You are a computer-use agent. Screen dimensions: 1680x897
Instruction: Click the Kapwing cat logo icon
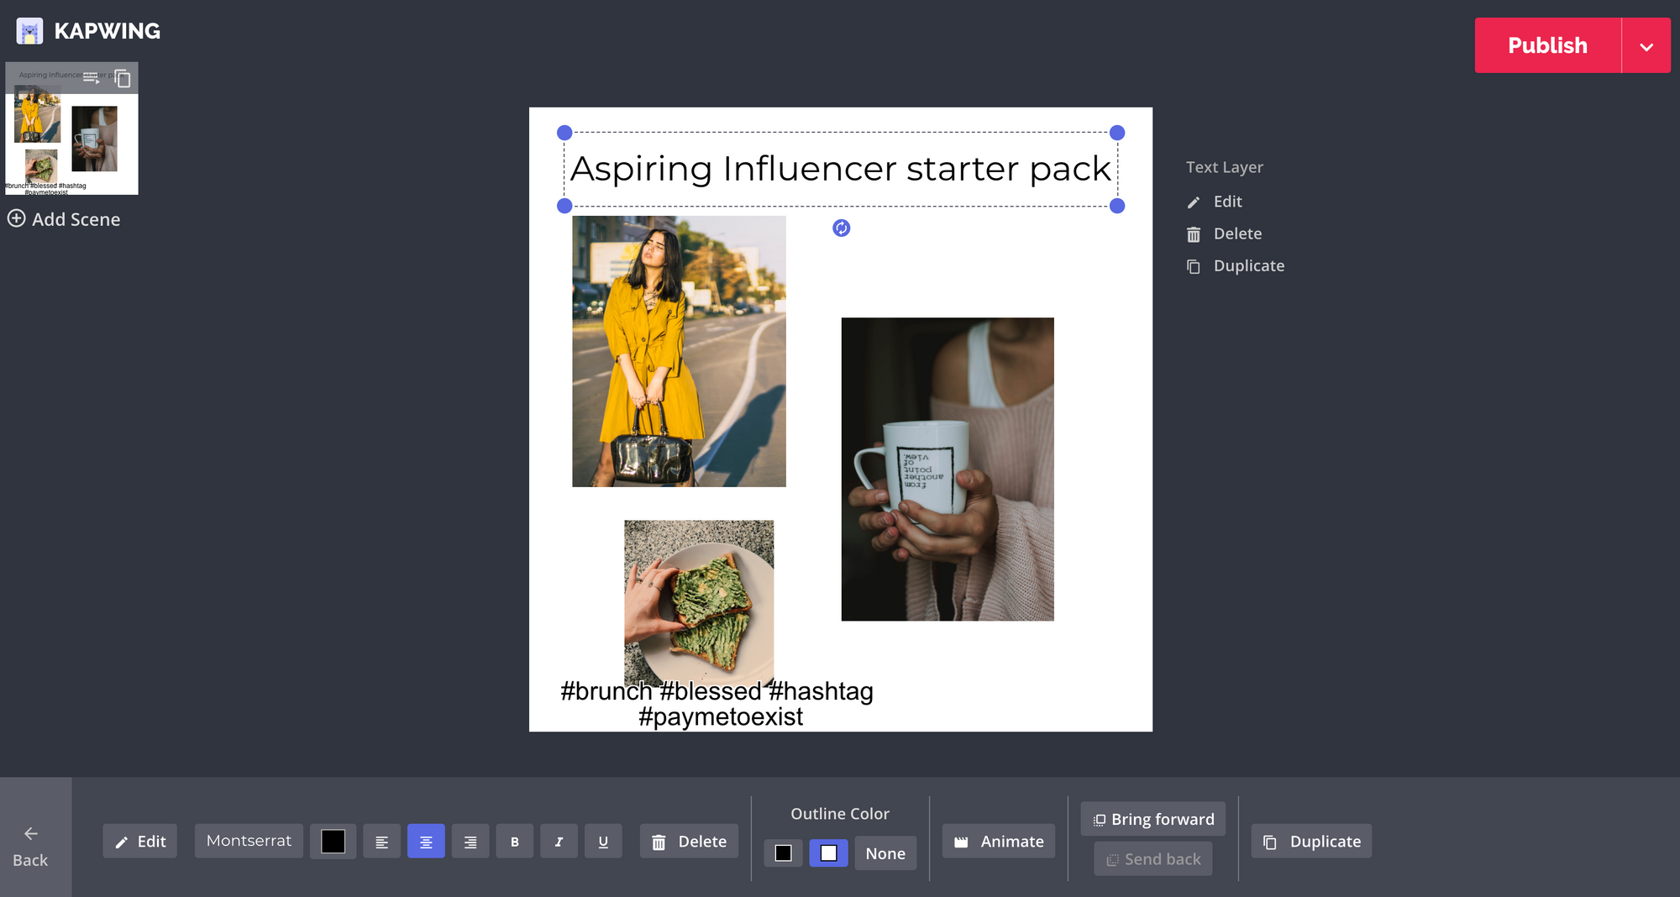coord(29,31)
